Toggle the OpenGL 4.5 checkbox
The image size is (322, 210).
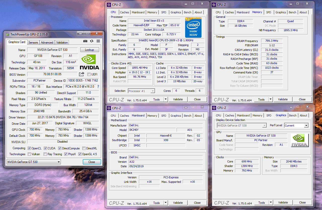(x=80, y=154)
